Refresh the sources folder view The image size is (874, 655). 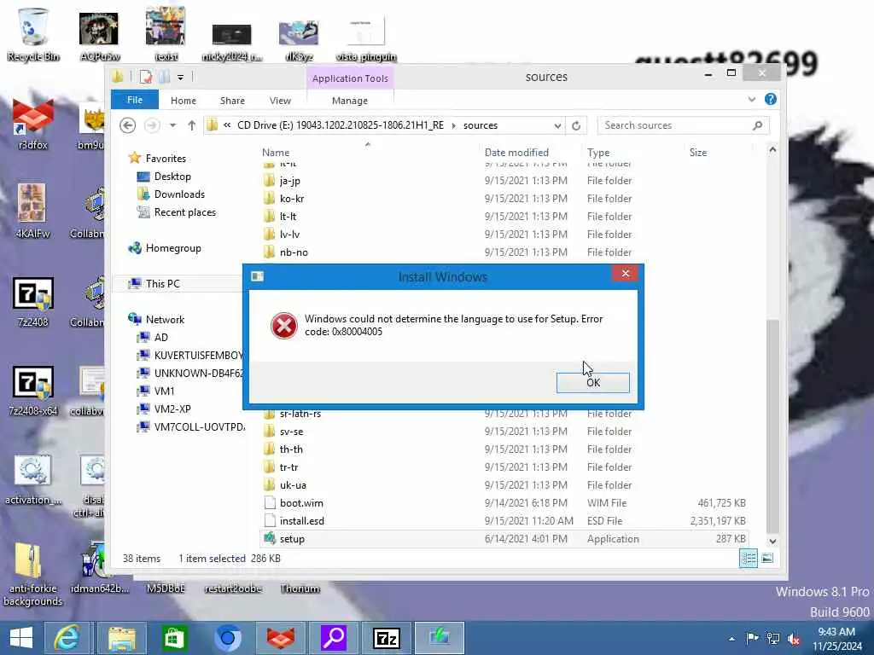click(x=576, y=126)
